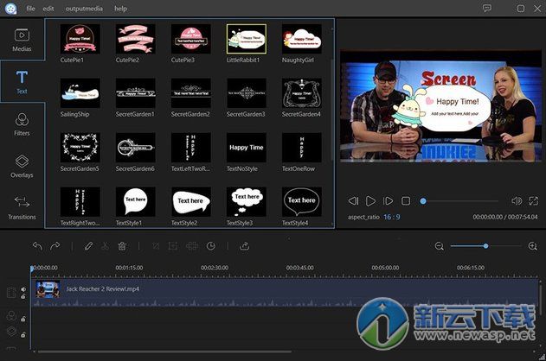This screenshot has width=546, height=361.
Task: Open the file menu
Action: point(30,9)
